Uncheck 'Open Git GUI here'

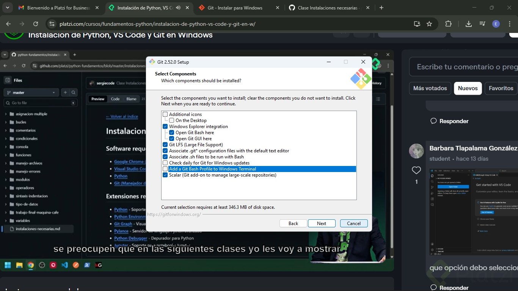point(171,139)
